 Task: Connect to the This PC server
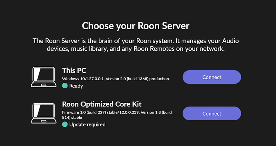coord(212,77)
